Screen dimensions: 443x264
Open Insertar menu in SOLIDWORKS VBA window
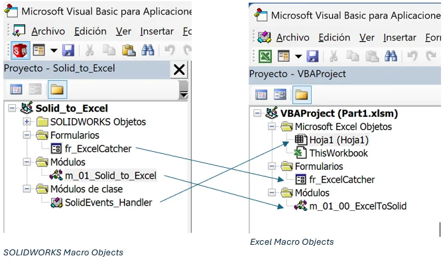point(157,31)
